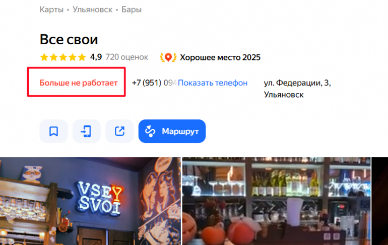Click the Хорошее место 2025 text
This screenshot has height=245, width=388.
click(220, 57)
